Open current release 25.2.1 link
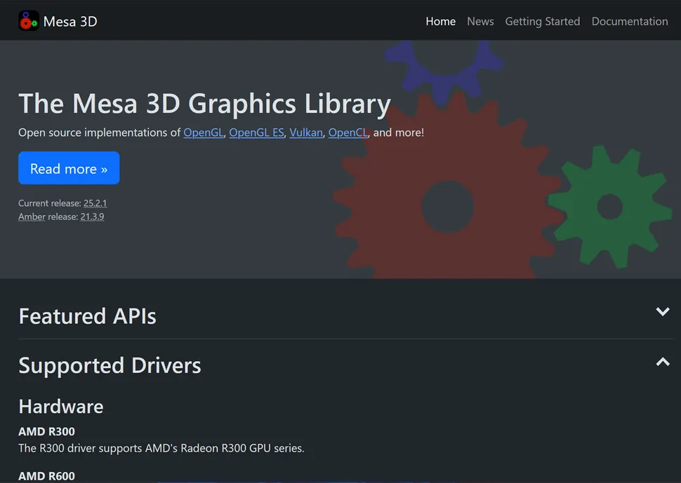 pyautogui.click(x=95, y=203)
